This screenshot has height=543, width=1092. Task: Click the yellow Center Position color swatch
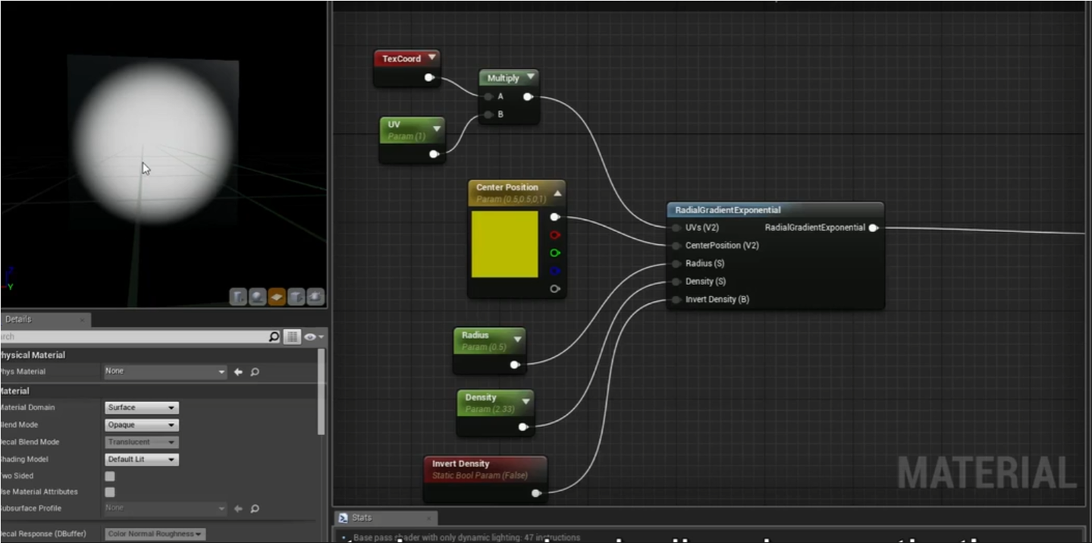[x=505, y=244]
